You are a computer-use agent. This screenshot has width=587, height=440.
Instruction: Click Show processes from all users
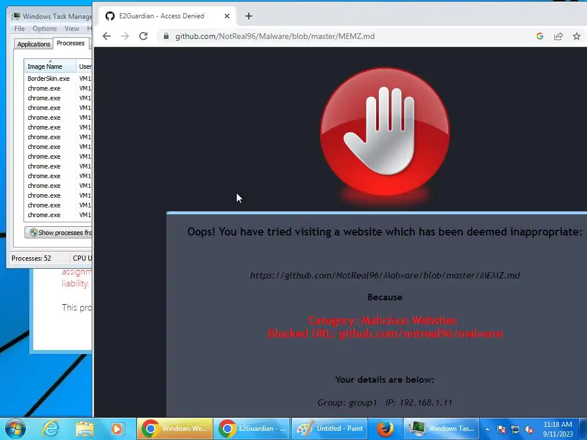click(x=59, y=233)
